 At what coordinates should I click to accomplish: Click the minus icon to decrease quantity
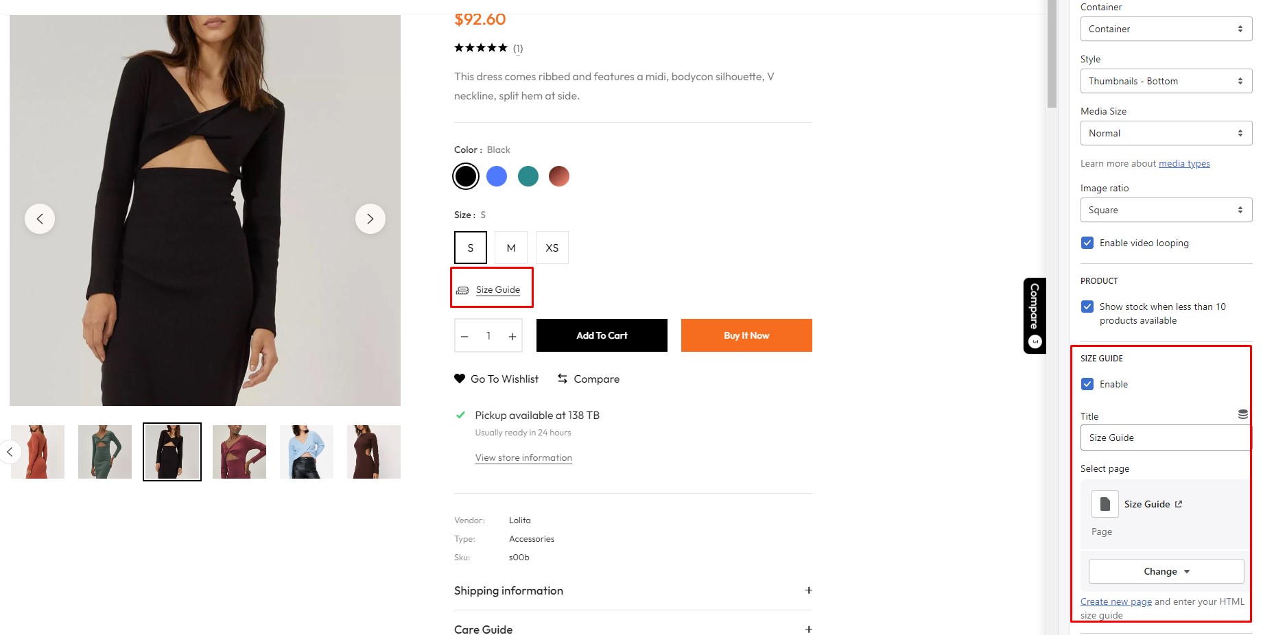pos(464,336)
